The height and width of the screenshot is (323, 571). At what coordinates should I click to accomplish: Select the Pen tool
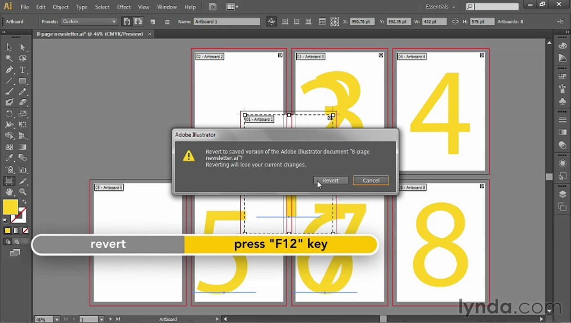click(9, 70)
